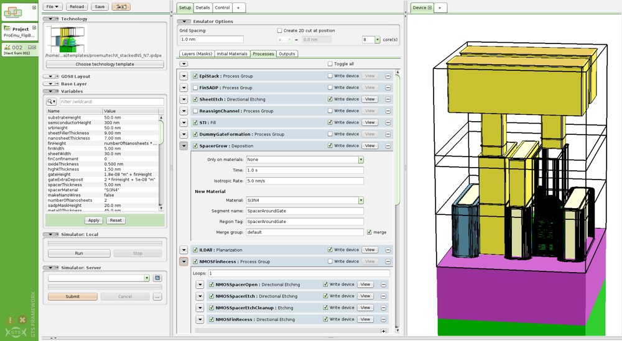The height and width of the screenshot is (341, 622).
Task: Click the minus icon on SheetEtch row
Action: (x=388, y=99)
